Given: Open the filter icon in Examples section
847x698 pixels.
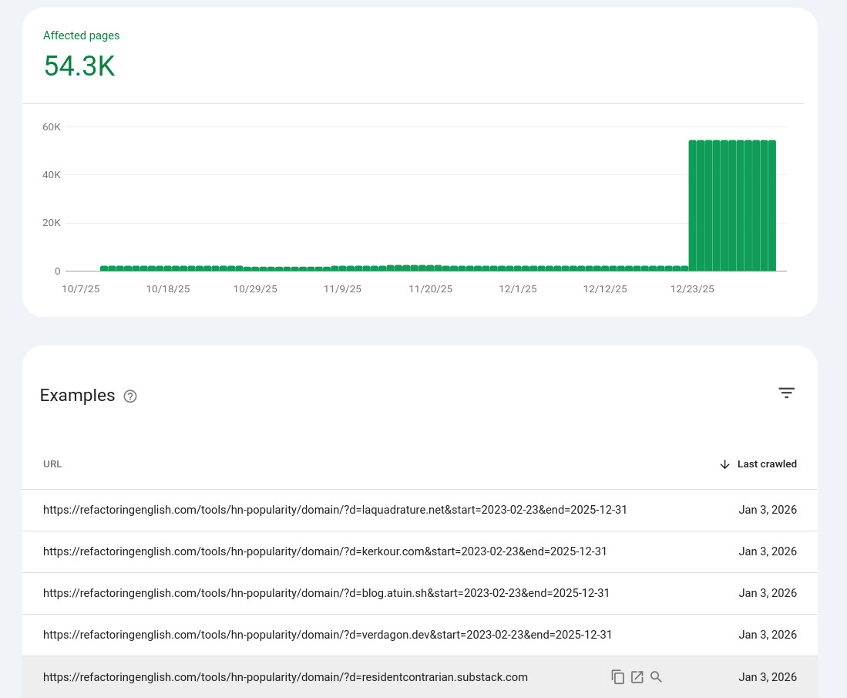Looking at the screenshot, I should (786, 393).
